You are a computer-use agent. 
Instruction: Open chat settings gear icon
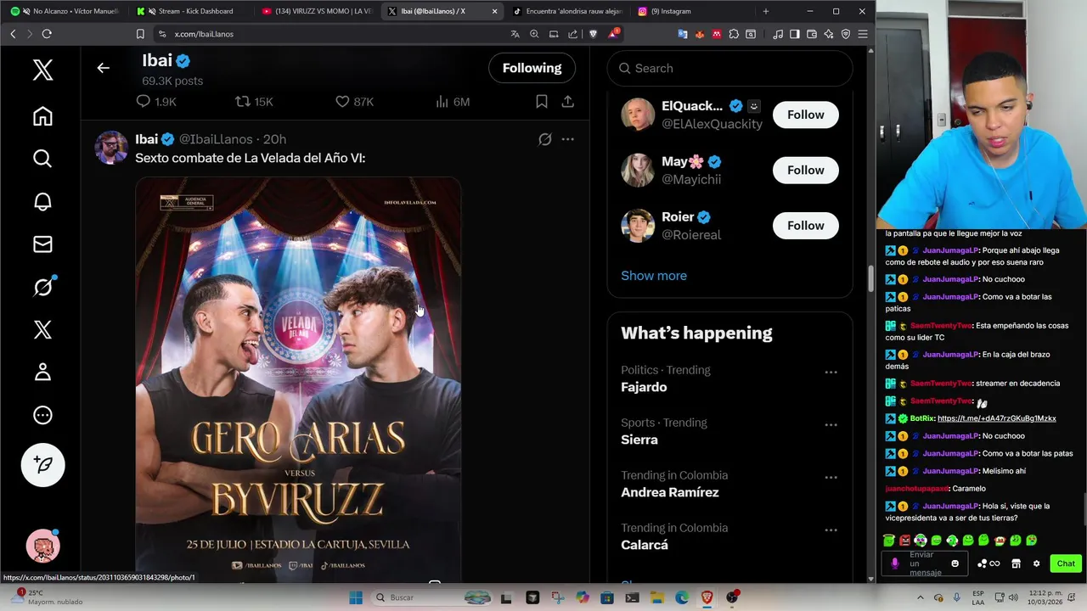click(1036, 563)
